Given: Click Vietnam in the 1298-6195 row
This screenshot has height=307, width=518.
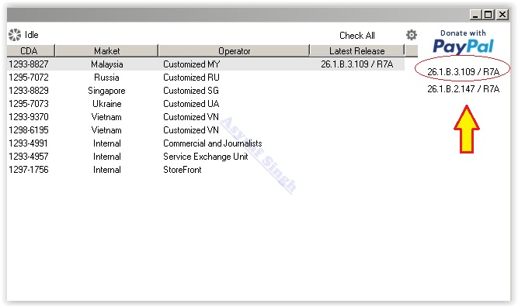Looking at the screenshot, I should pyautogui.click(x=106, y=130).
